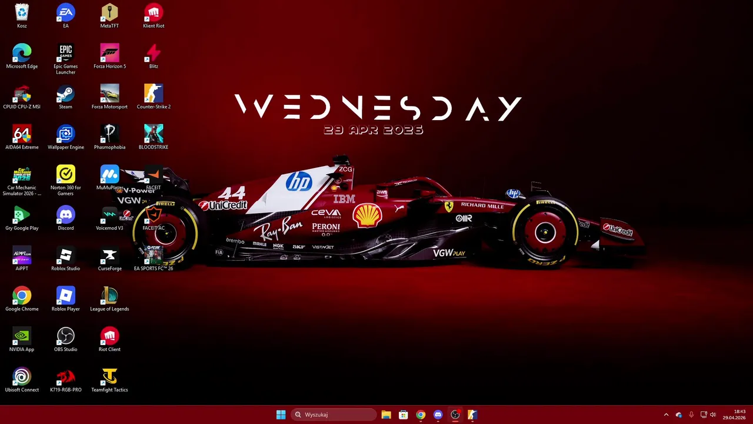Select the Gry Google Play shortcut
Image resolution: width=753 pixels, height=424 pixels.
pos(22,218)
